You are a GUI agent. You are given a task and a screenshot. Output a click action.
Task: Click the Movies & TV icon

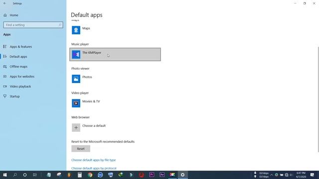point(76,103)
